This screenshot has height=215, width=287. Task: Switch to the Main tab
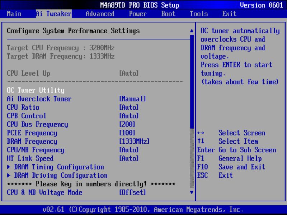pyautogui.click(x=14, y=14)
